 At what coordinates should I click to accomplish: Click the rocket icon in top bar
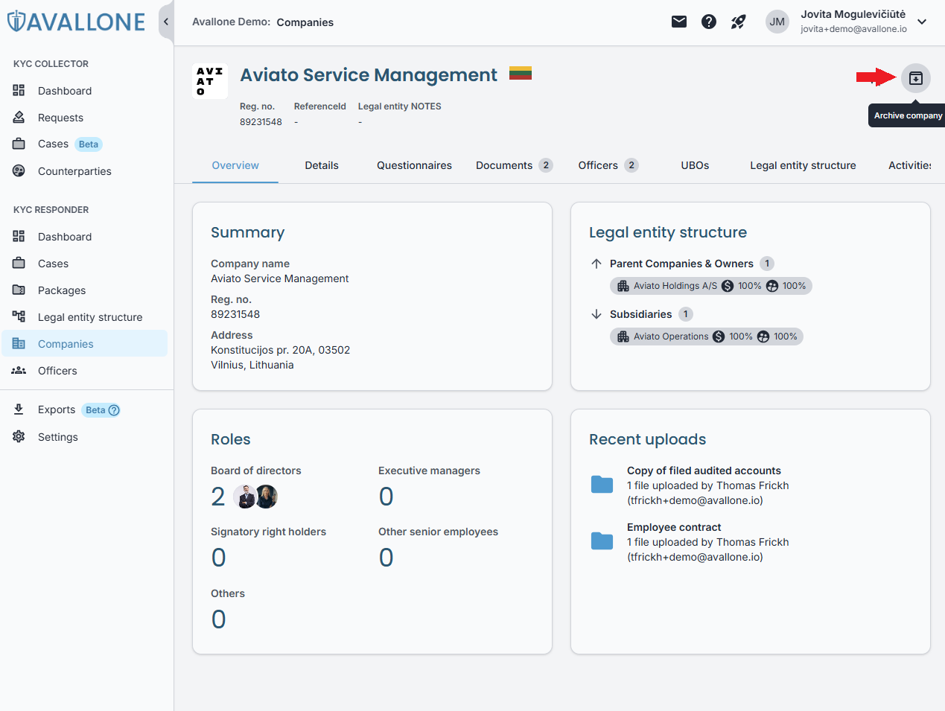[739, 22]
